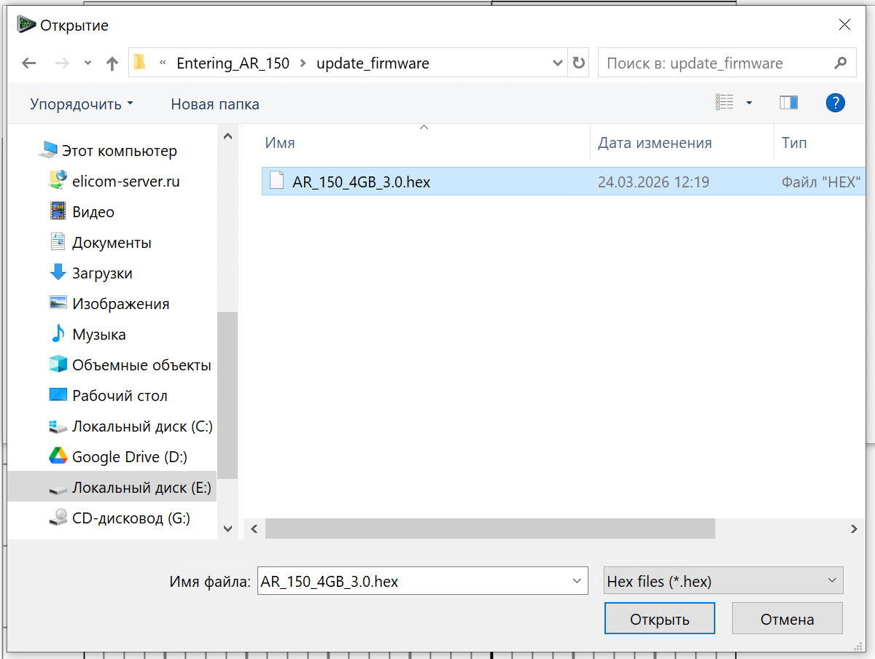Viewport: 875px width, 659px height.
Task: Go forward with the right arrow button
Action: (62, 63)
